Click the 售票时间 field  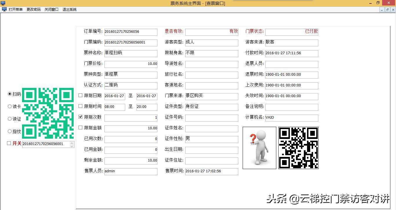tap(212, 171)
